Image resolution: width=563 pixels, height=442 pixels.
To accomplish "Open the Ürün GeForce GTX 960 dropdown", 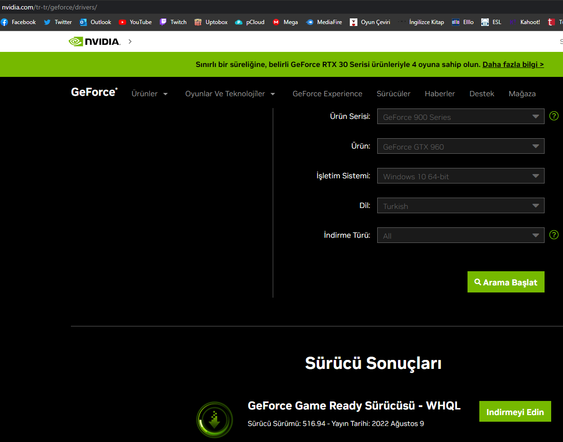I will 461,146.
